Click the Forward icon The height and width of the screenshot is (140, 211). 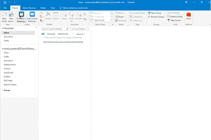coord(79,14)
